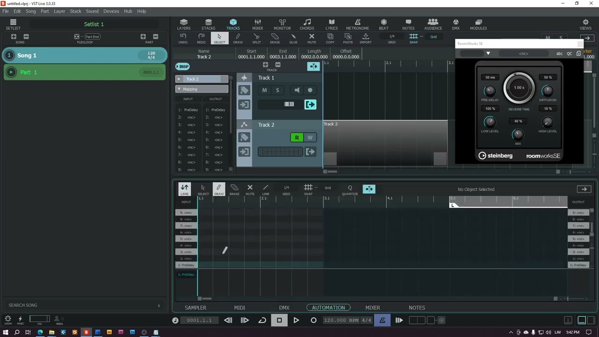599x337 pixels.
Task: Click the Reverb Time knob in RoomWorks SE
Action: point(519,88)
